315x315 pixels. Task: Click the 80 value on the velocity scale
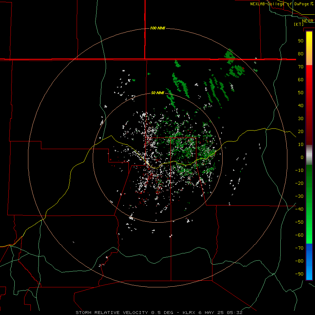301,54
